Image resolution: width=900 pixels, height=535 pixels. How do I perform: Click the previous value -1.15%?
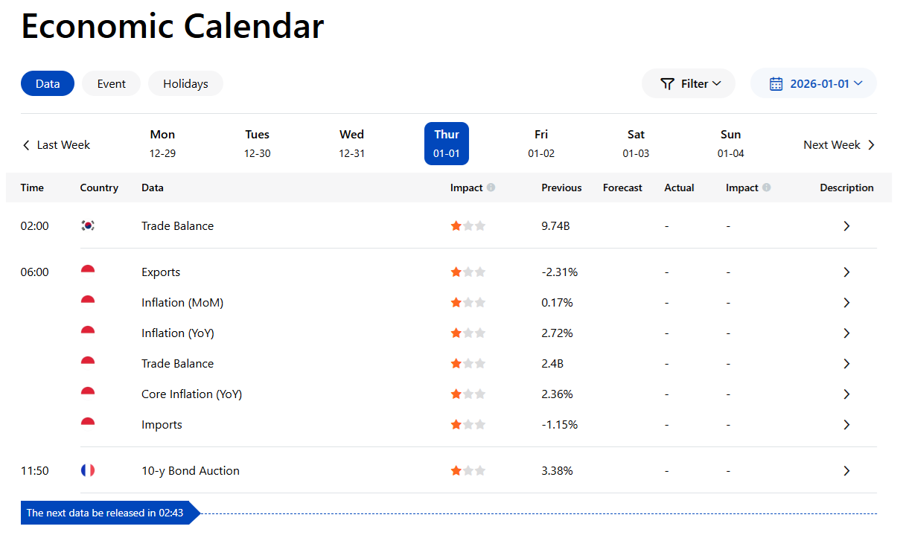tap(560, 424)
